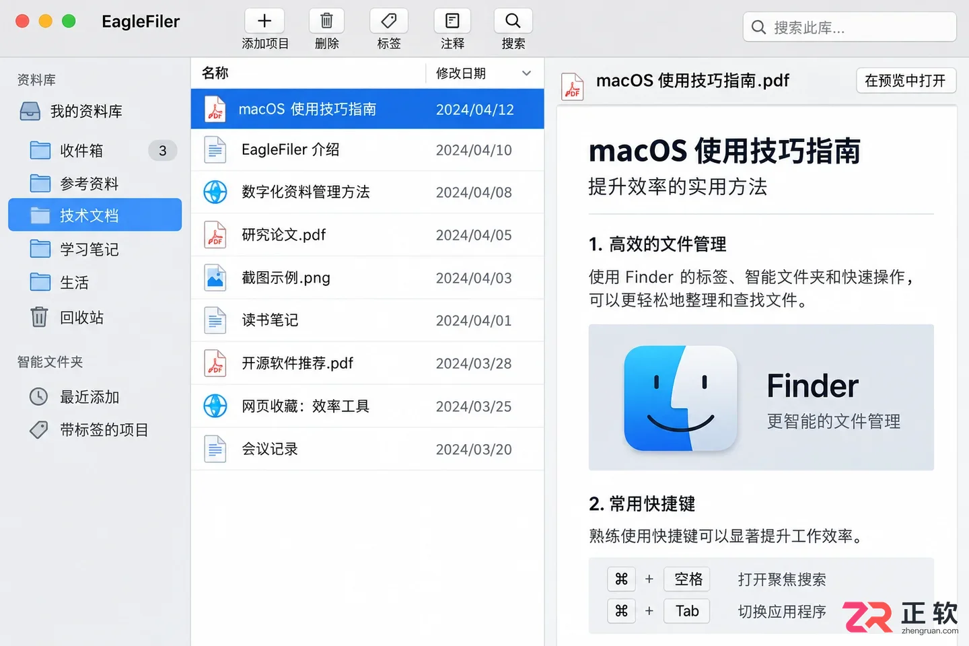This screenshot has width=969, height=646.
Task: Click PDF icon of 开源软件推荐.pdf
Action: (215, 363)
